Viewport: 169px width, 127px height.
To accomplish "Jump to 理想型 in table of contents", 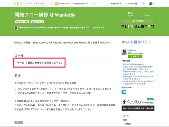I will point(128,124).
